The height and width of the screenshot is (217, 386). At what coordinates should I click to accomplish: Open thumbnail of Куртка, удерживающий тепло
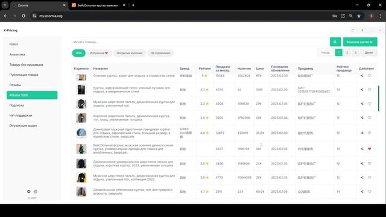point(81,90)
